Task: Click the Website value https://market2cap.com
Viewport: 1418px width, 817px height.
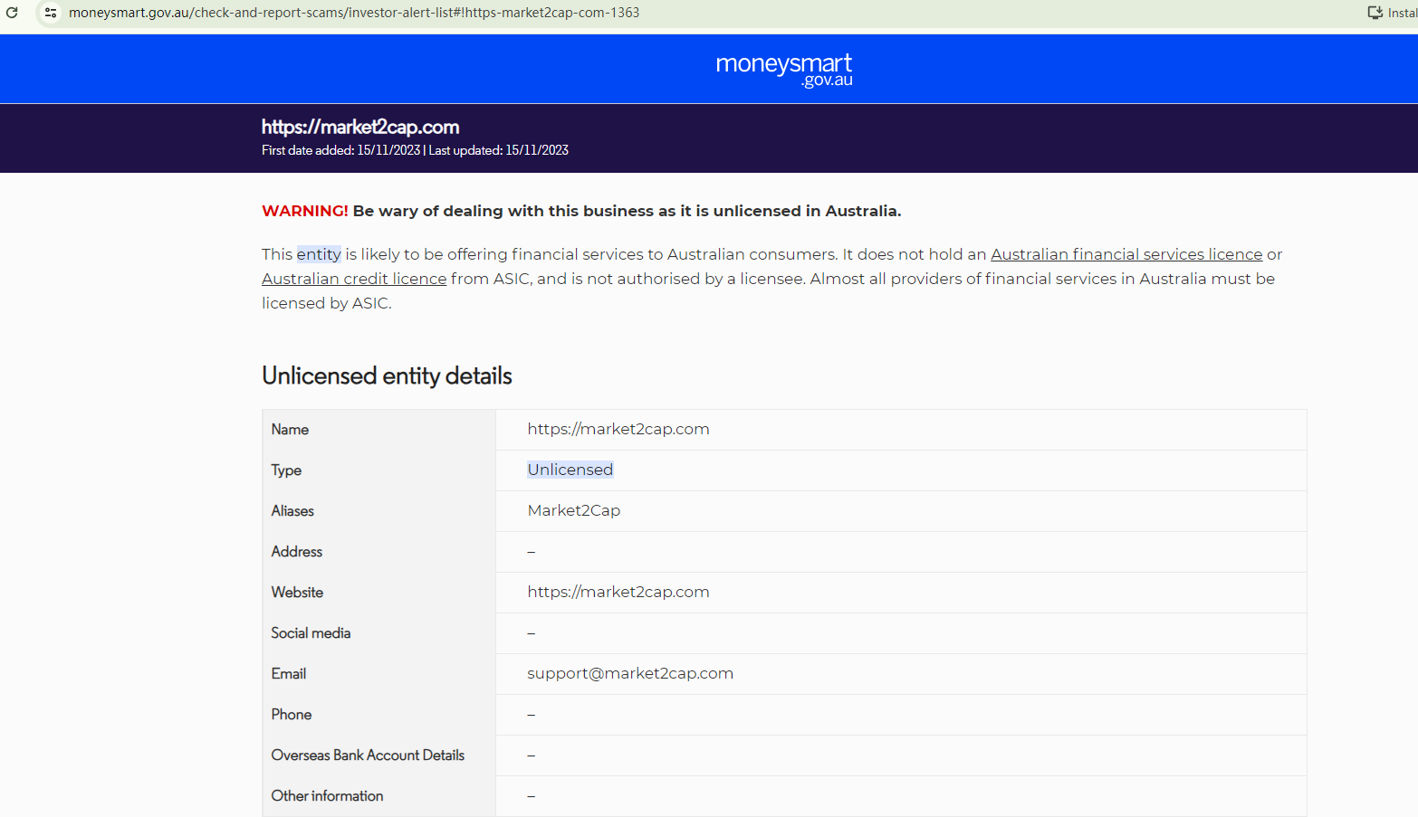Action: (618, 592)
